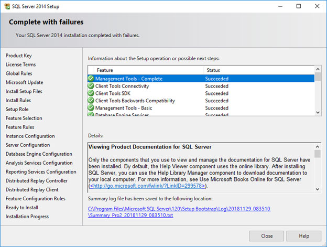Click Succeeded status of Client Tools SDK
The image size is (327, 247).
pyautogui.click(x=216, y=93)
